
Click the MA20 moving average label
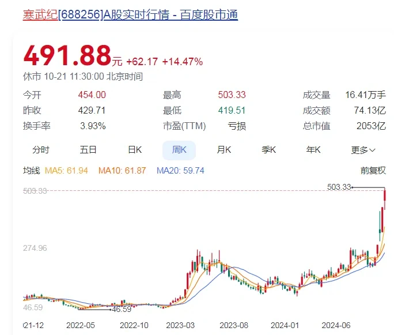click(x=181, y=171)
